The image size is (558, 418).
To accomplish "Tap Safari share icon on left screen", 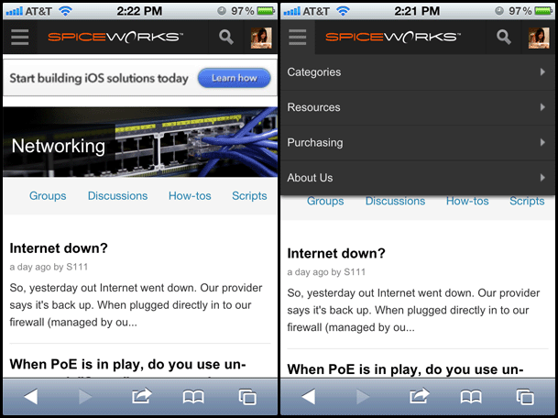I will [x=142, y=396].
